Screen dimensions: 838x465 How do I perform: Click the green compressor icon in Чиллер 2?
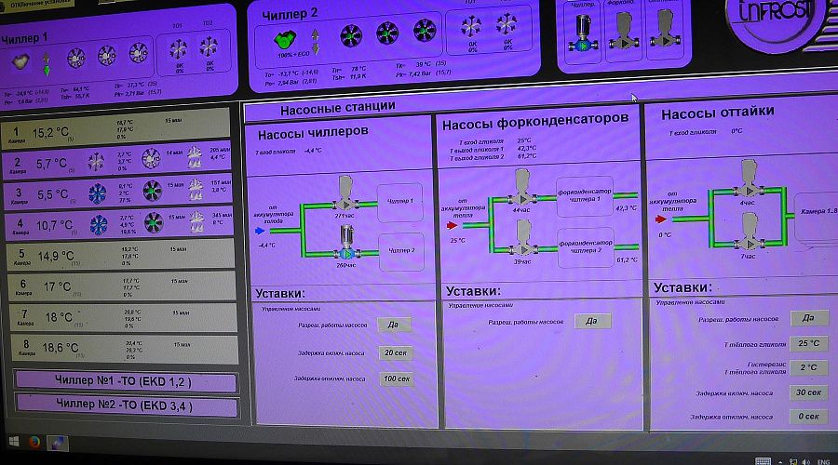pyautogui.click(x=285, y=39)
